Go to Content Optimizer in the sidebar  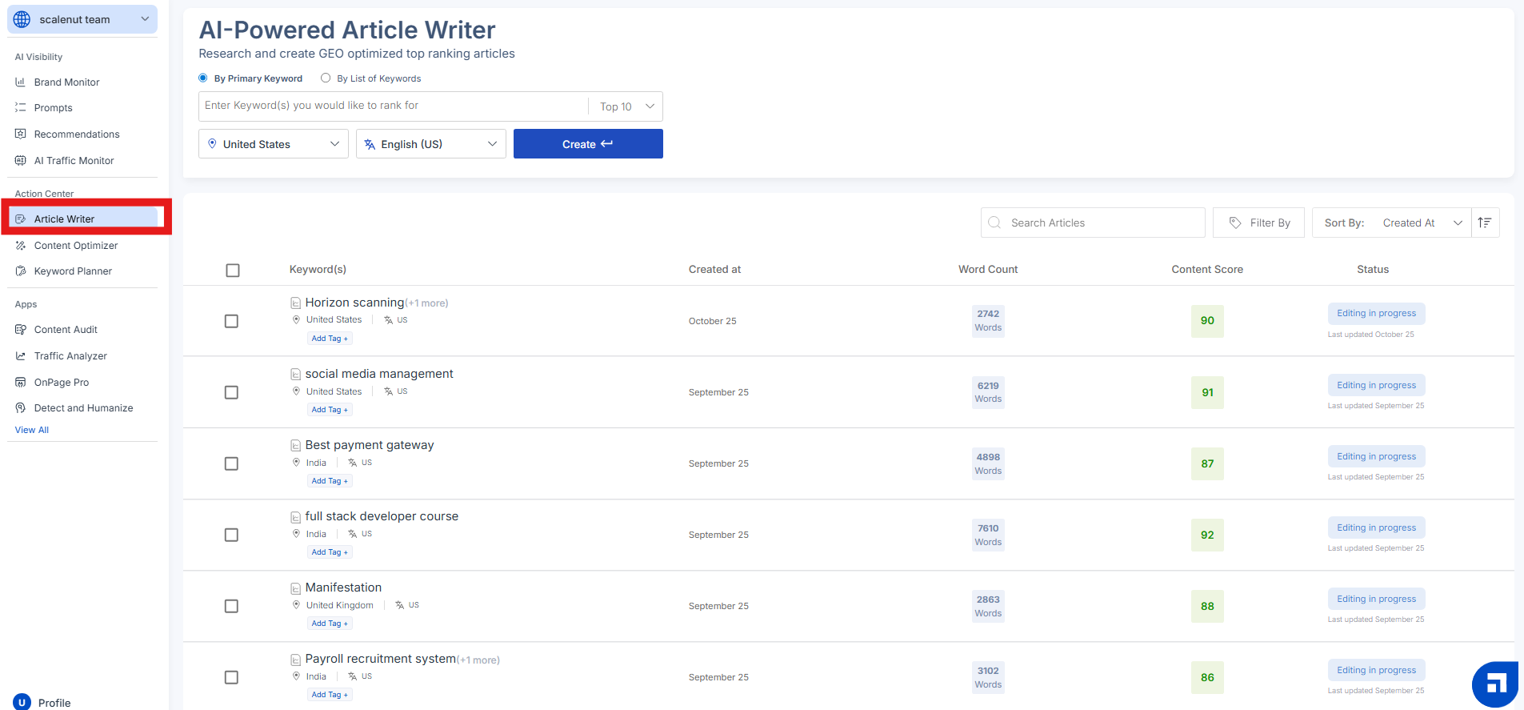76,246
